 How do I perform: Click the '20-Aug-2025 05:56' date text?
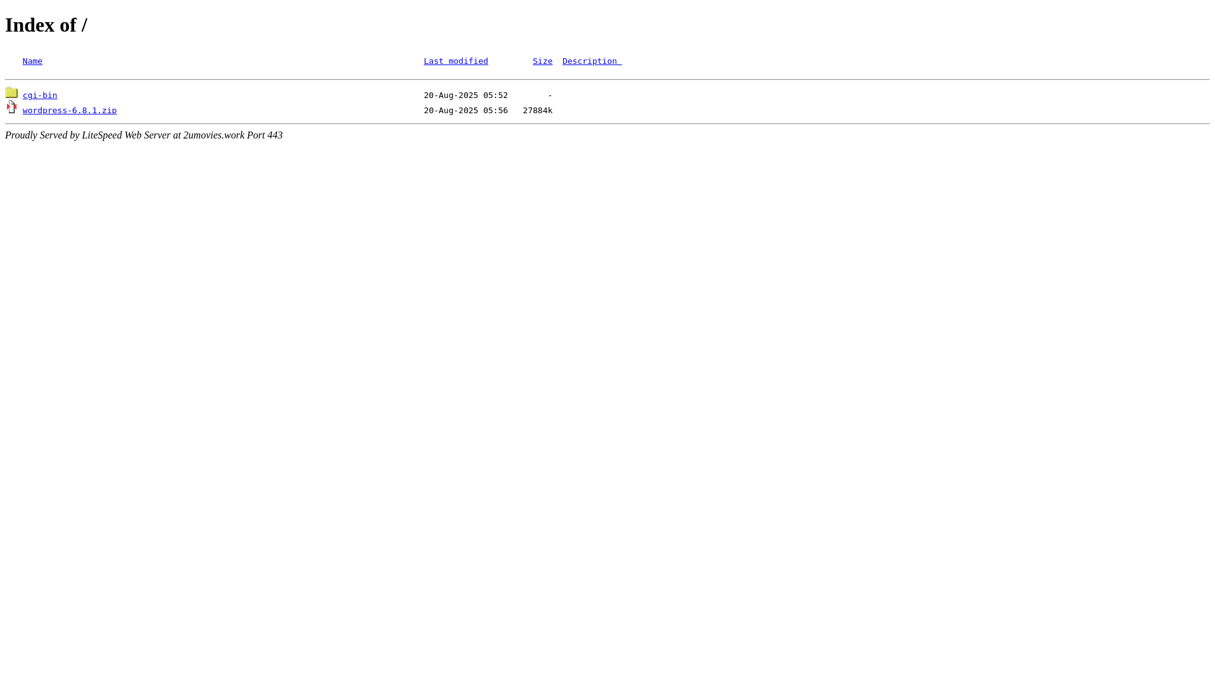pyautogui.click(x=466, y=111)
